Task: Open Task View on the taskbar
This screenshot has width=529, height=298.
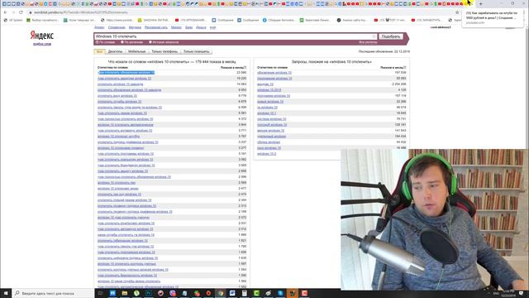Action: [x=100, y=293]
